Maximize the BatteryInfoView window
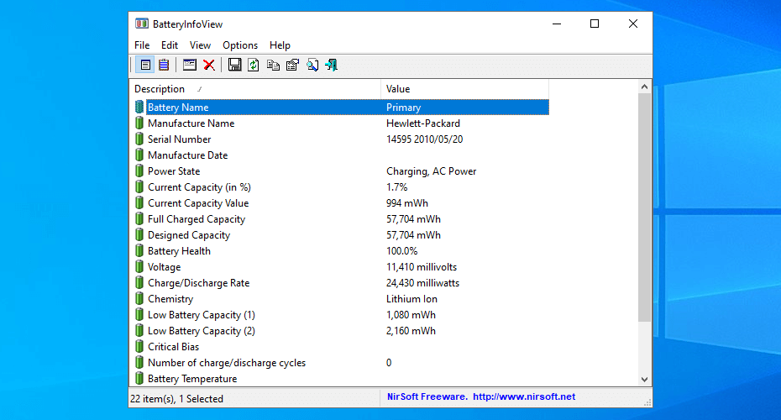The height and width of the screenshot is (420, 781). pyautogui.click(x=595, y=24)
